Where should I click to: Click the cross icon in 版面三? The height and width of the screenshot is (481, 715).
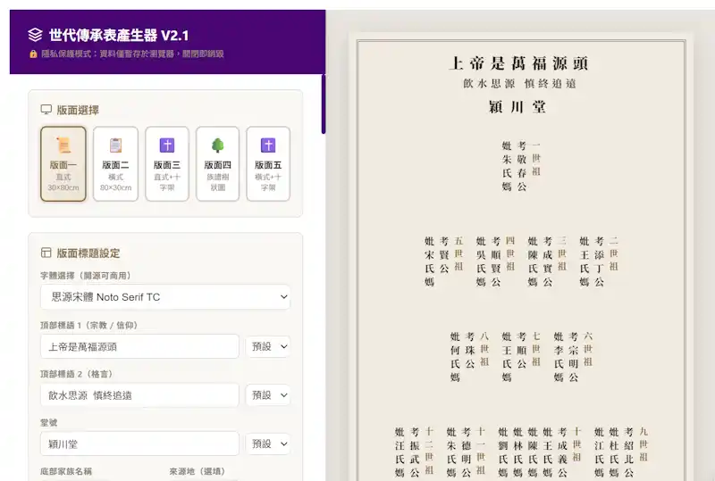pyautogui.click(x=167, y=145)
